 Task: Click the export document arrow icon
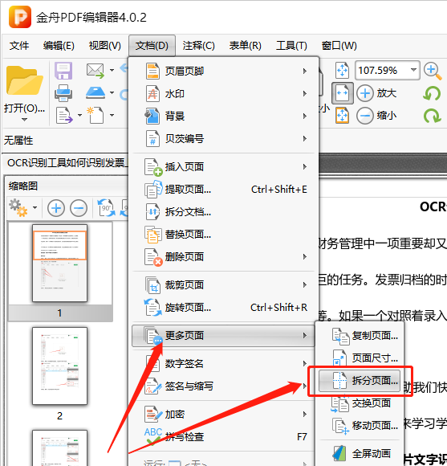(x=64, y=115)
